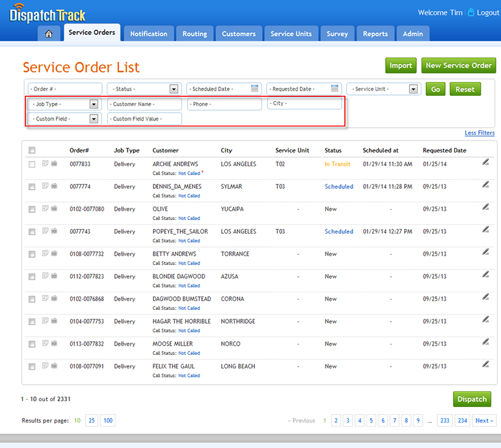Image resolution: width=501 pixels, height=448 pixels.
Task: Expand the Status filter dropdown
Action: 174,89
